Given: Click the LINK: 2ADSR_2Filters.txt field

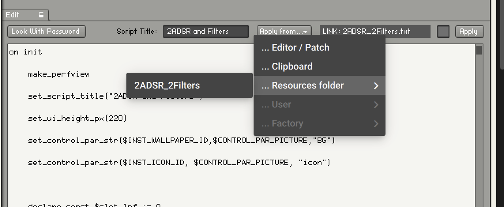Looking at the screenshot, I should (x=375, y=32).
